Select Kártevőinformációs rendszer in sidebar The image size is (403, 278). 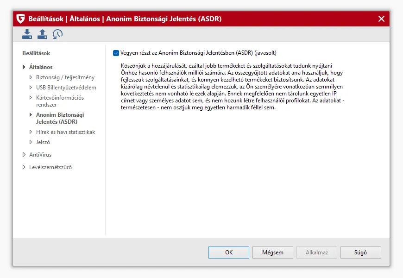[60, 101]
